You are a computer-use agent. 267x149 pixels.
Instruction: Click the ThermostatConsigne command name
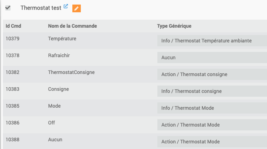point(71,72)
